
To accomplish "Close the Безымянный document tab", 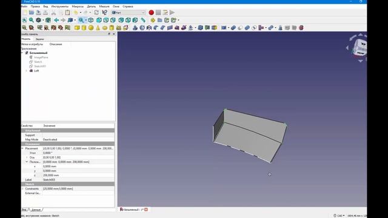I will [x=146, y=210].
